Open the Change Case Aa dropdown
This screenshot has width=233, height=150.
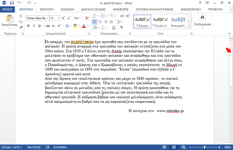[x=77, y=18]
